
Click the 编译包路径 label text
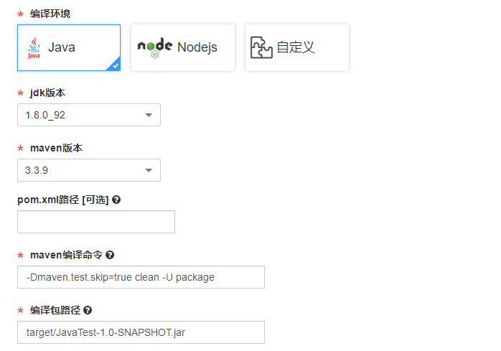click(55, 310)
